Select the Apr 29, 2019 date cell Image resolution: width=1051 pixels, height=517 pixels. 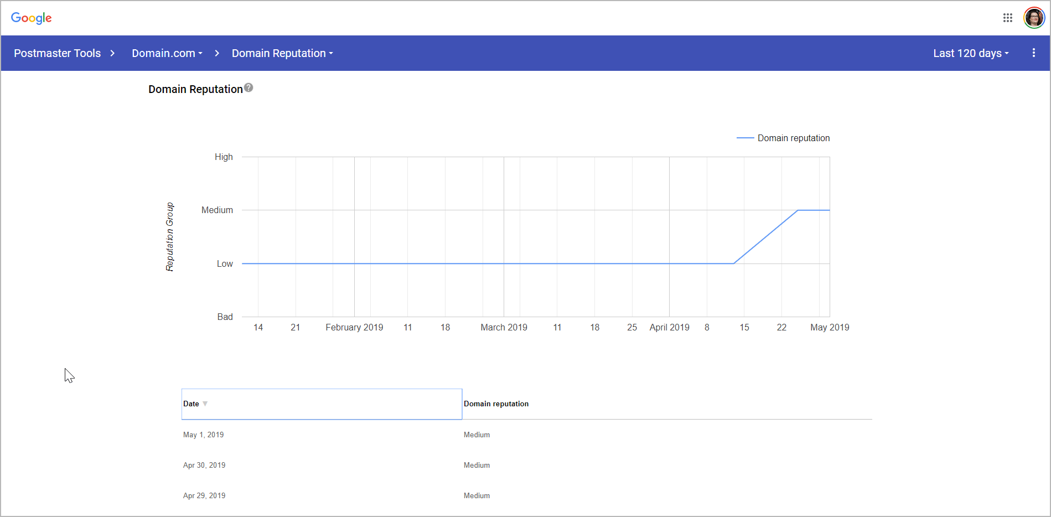point(204,495)
